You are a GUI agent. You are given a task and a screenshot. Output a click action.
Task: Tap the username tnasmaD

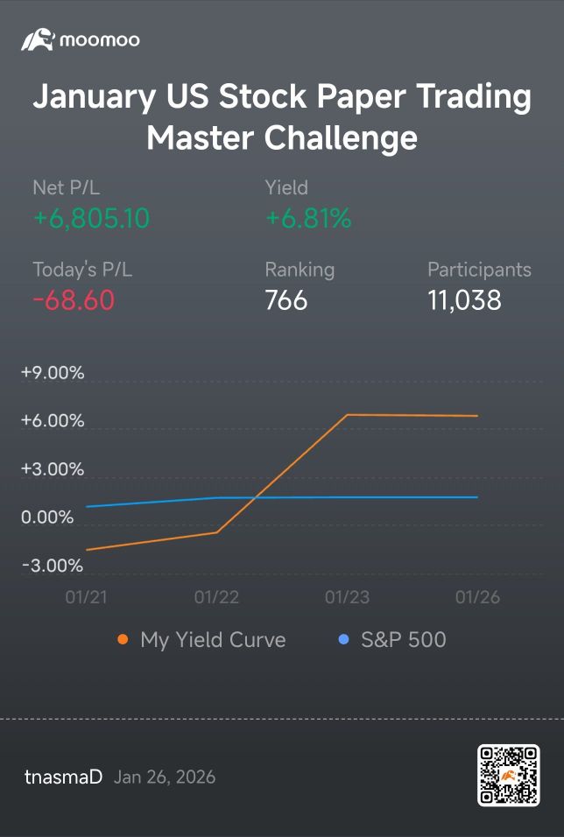(x=64, y=777)
